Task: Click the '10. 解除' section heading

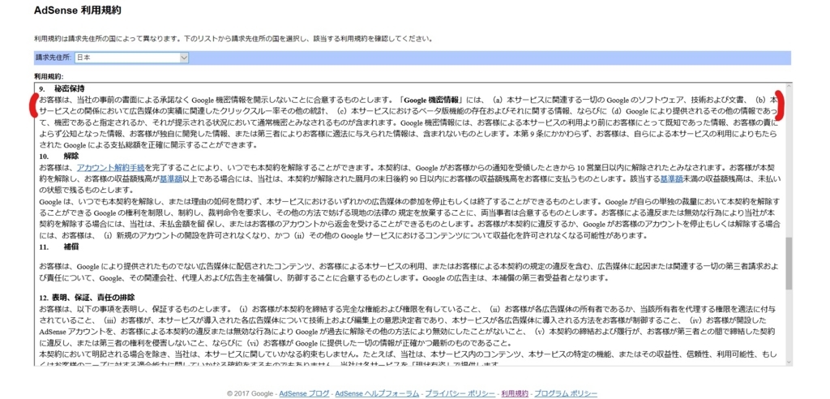Action: 58,156
